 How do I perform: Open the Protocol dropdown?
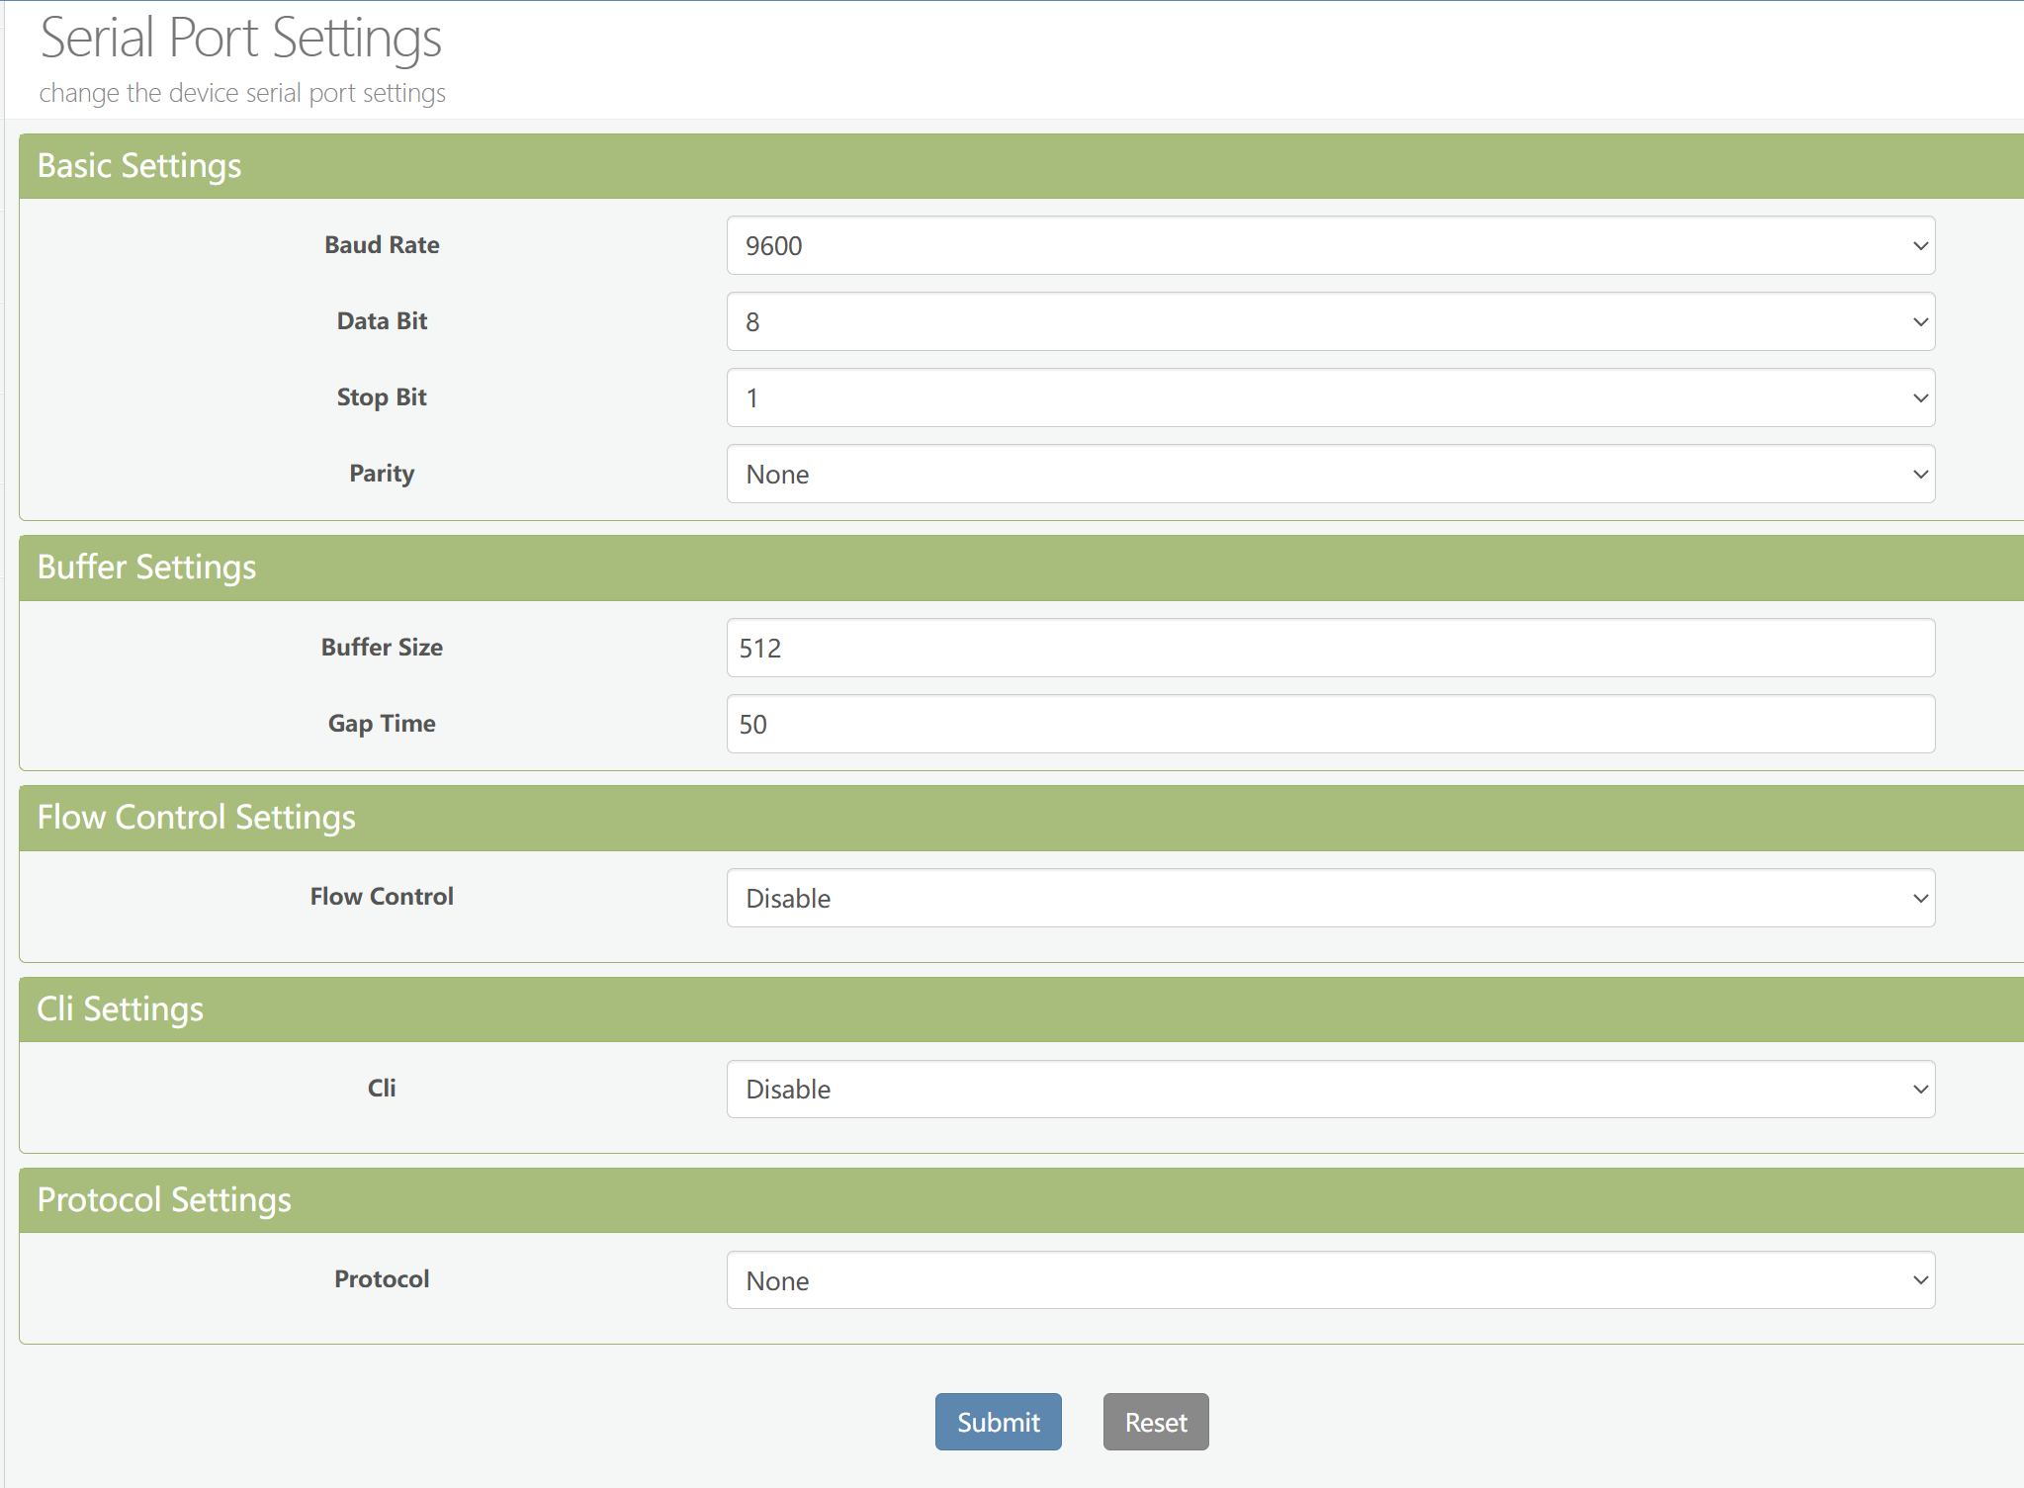coord(1330,1280)
